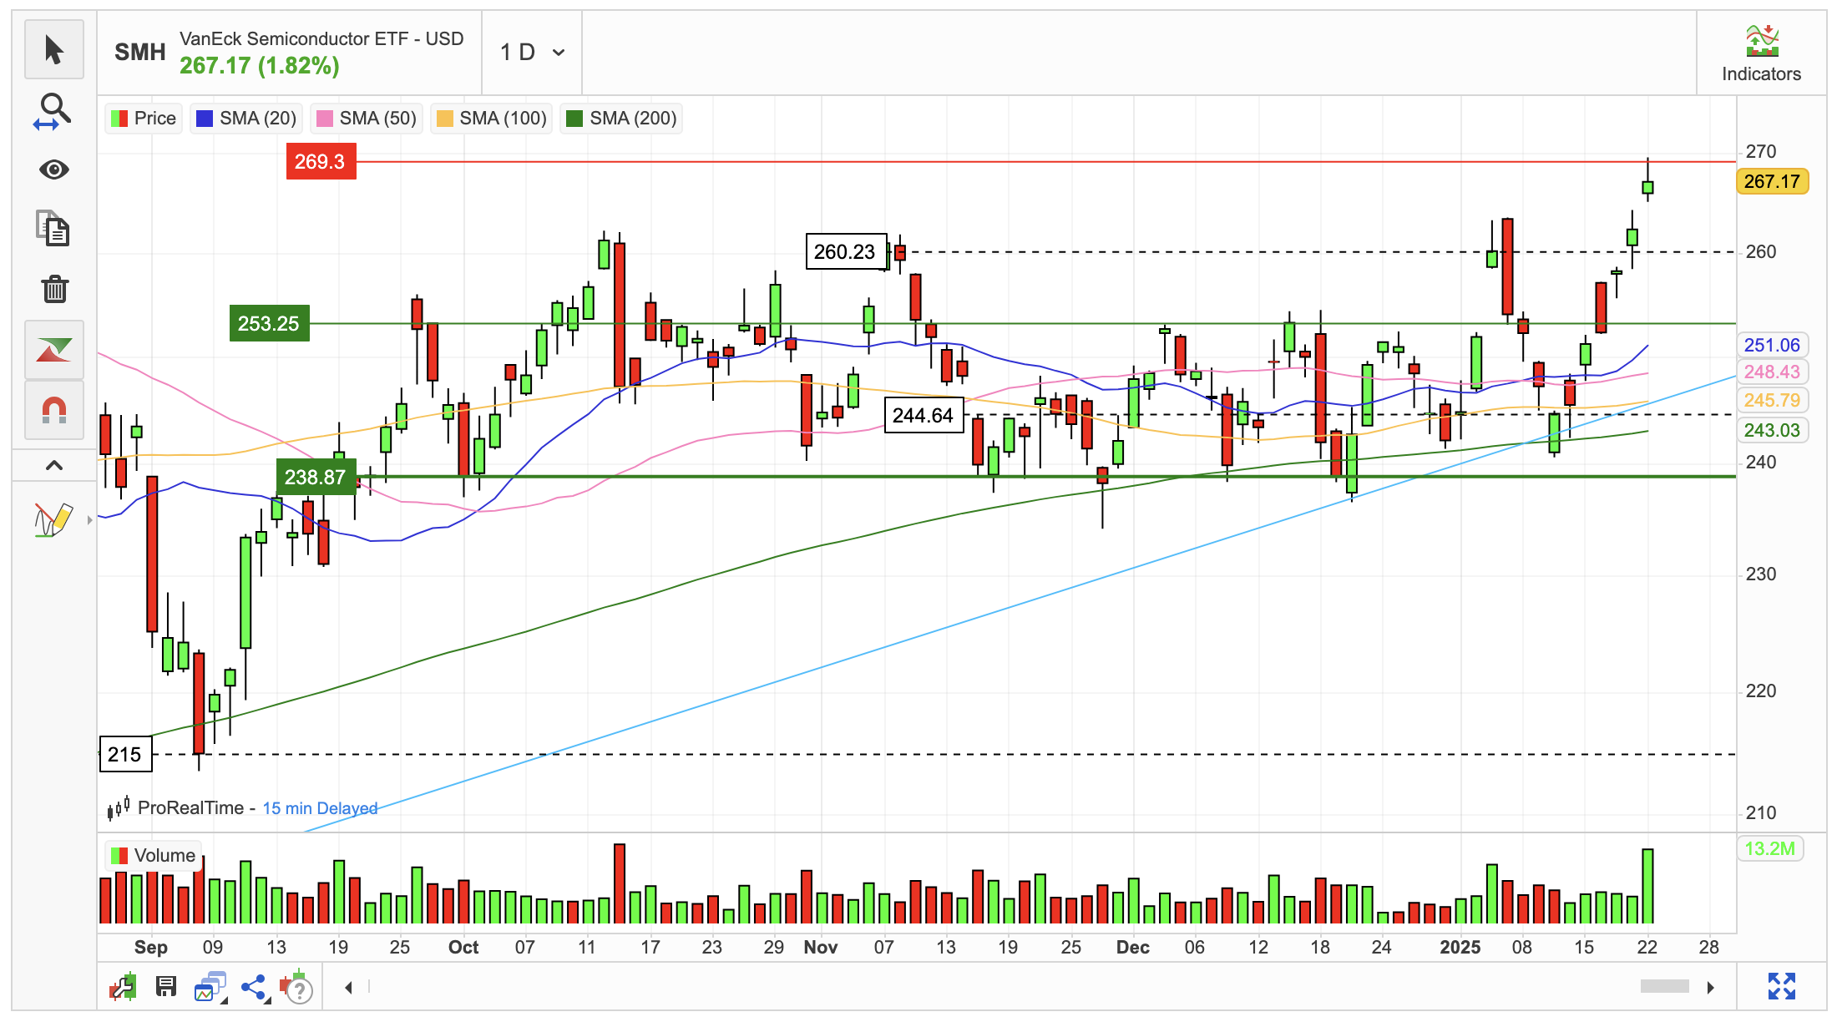Select the red 269.3 price line label
1837x1022 pixels.
tap(321, 161)
